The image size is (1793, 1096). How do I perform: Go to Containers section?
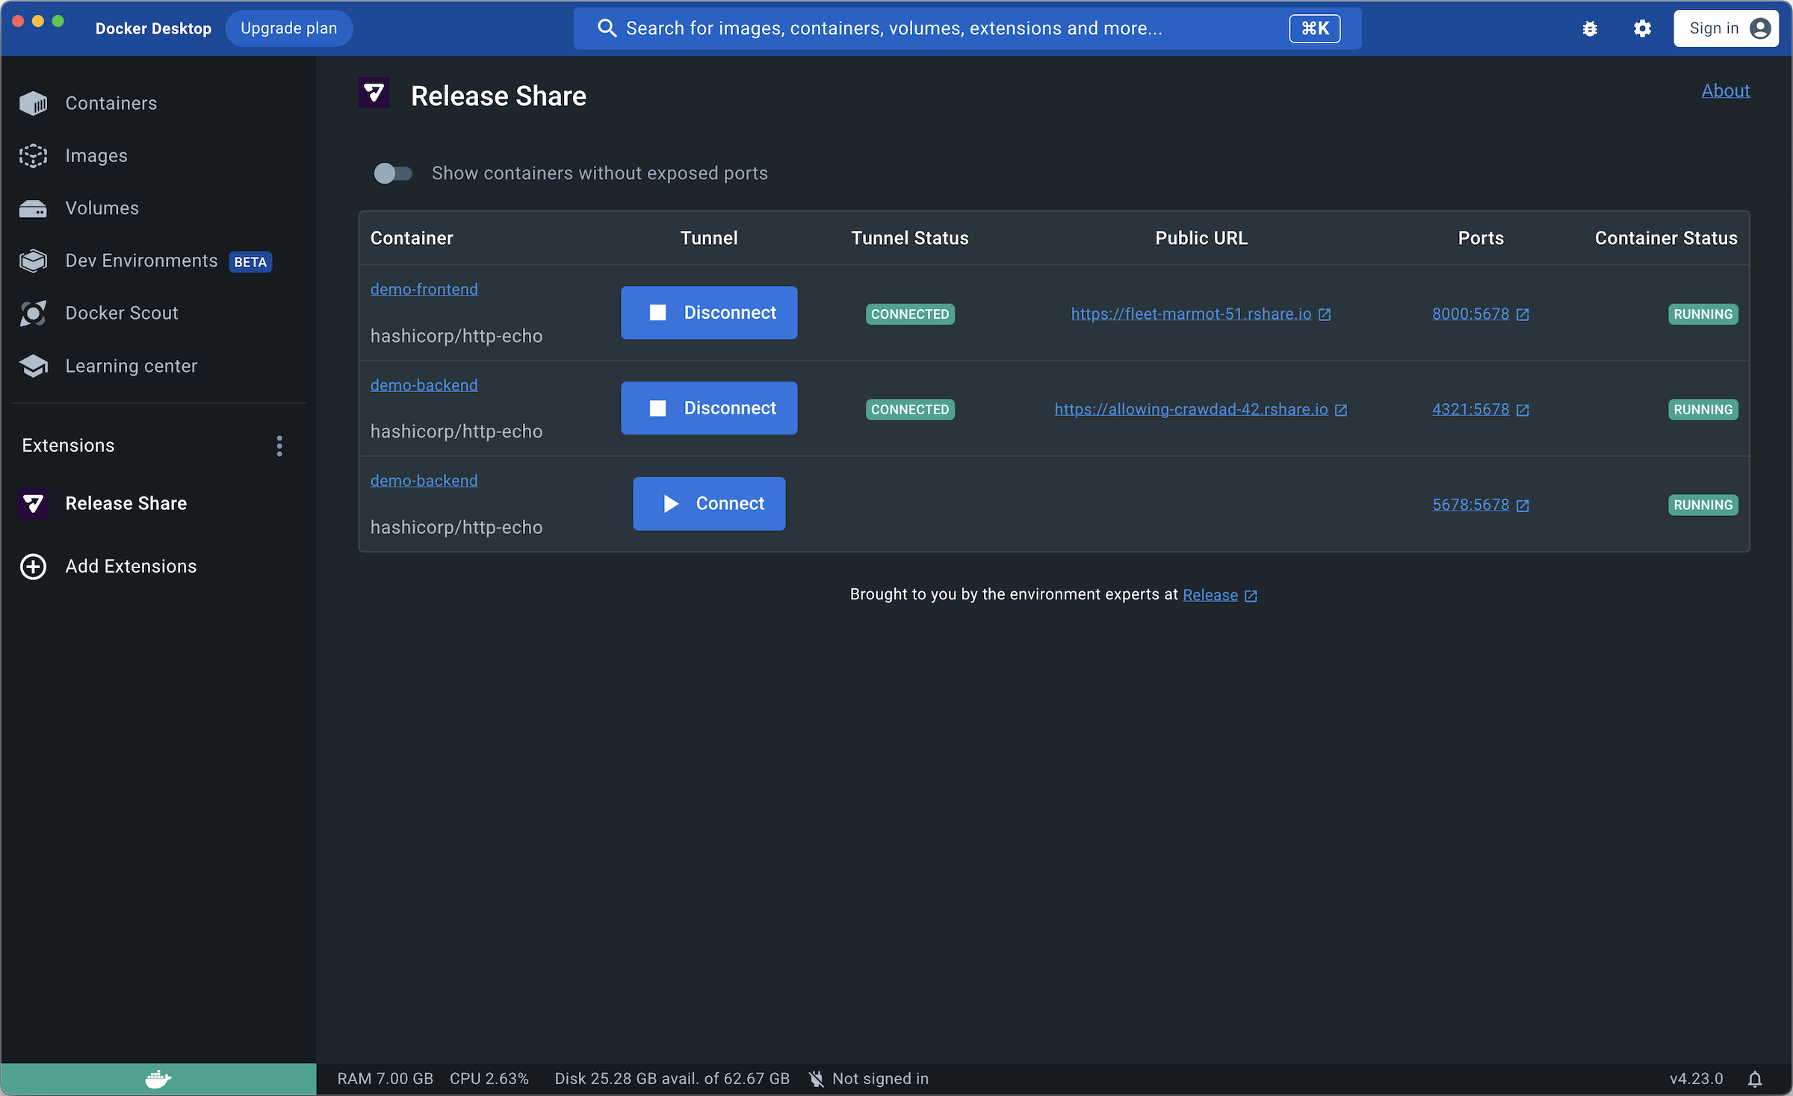pyautogui.click(x=111, y=103)
